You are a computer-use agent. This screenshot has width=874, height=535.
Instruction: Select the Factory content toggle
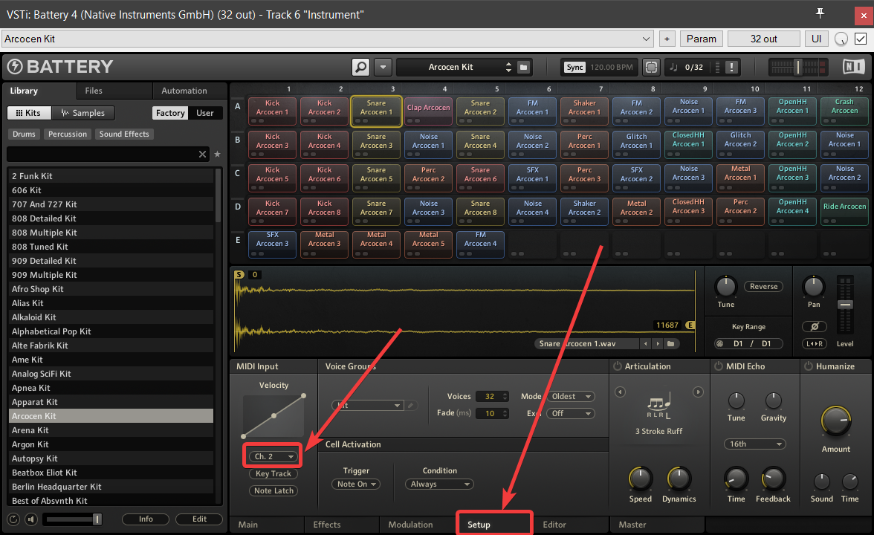coord(170,113)
